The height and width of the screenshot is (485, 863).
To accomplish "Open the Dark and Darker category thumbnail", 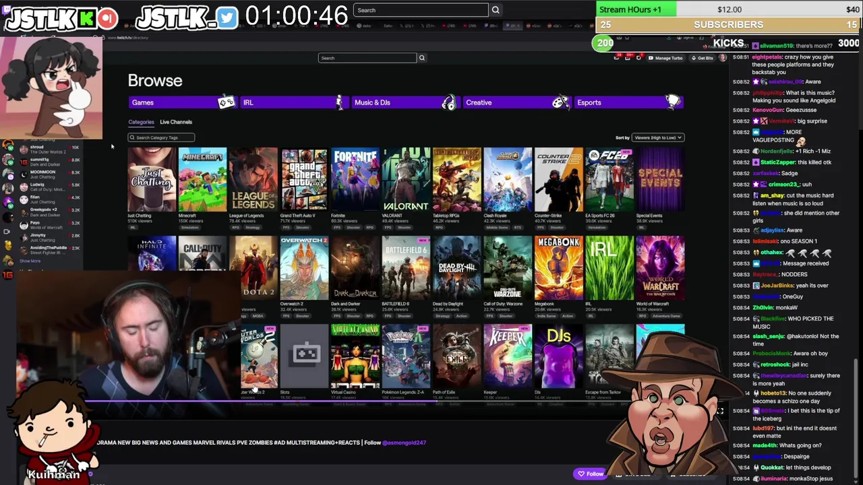I will click(355, 268).
